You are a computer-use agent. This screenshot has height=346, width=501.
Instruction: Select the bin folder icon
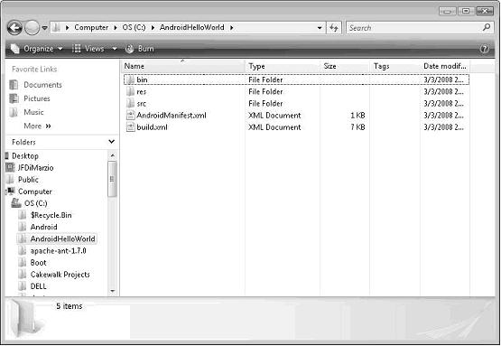coord(130,79)
